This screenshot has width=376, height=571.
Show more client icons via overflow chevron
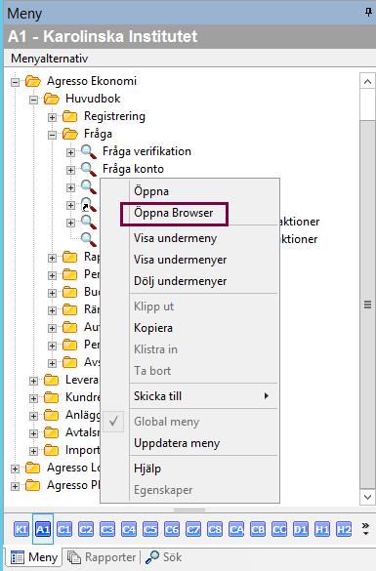(365, 529)
